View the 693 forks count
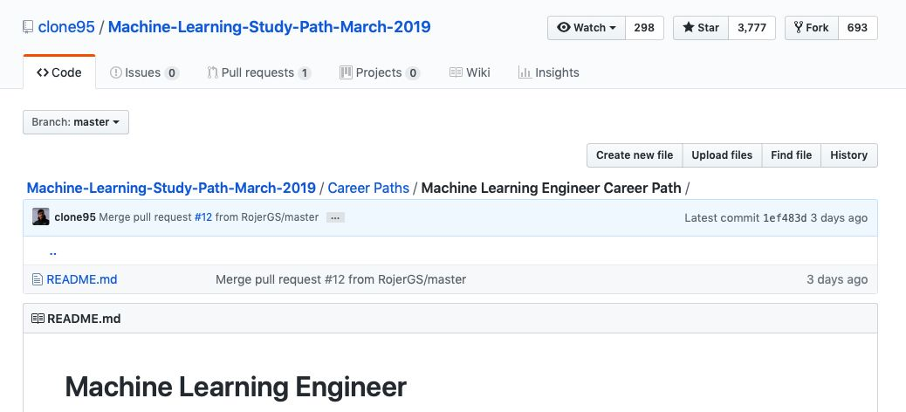This screenshot has height=412, width=906. pos(857,28)
